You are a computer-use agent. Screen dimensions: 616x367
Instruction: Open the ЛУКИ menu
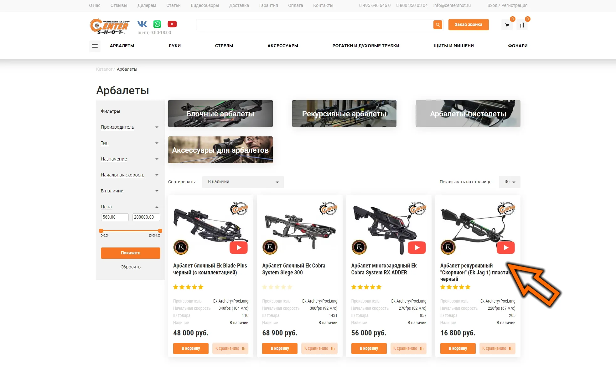tap(174, 46)
